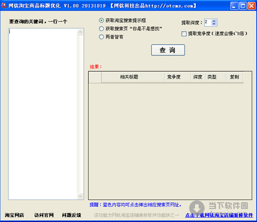Open the 访问官网 link

[44, 215]
